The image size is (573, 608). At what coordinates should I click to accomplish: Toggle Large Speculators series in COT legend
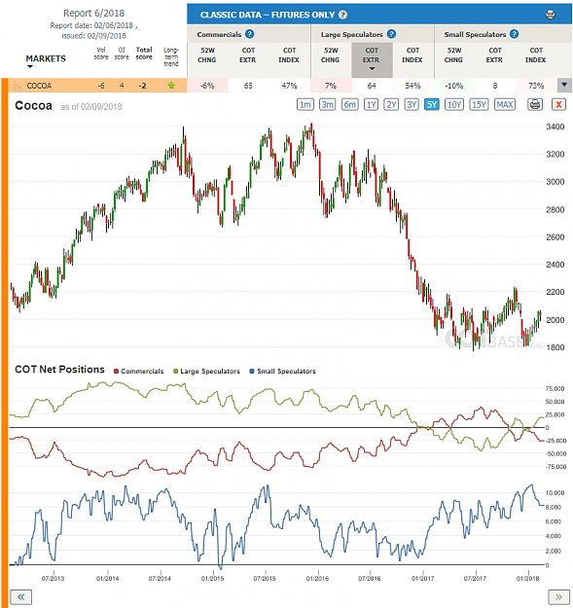click(x=206, y=371)
